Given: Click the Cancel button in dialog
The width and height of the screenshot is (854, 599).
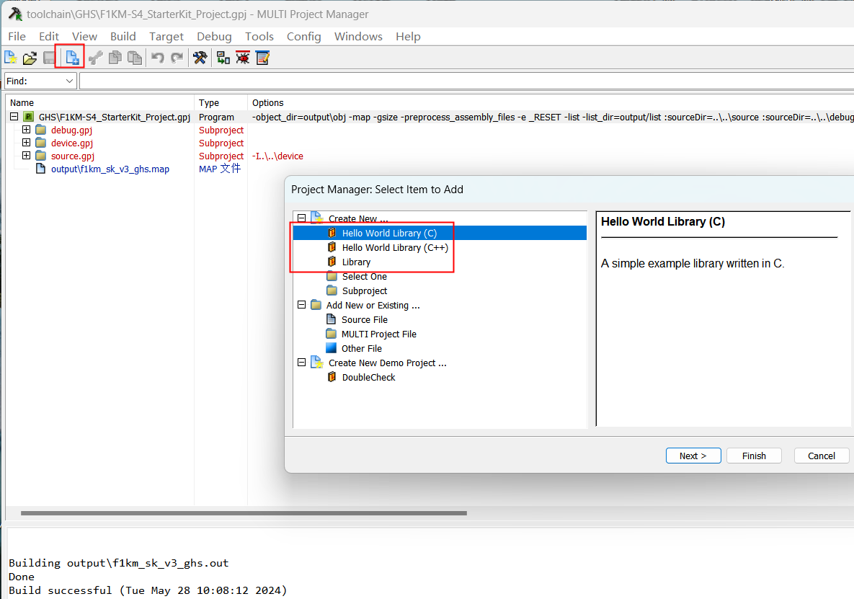Looking at the screenshot, I should point(821,456).
